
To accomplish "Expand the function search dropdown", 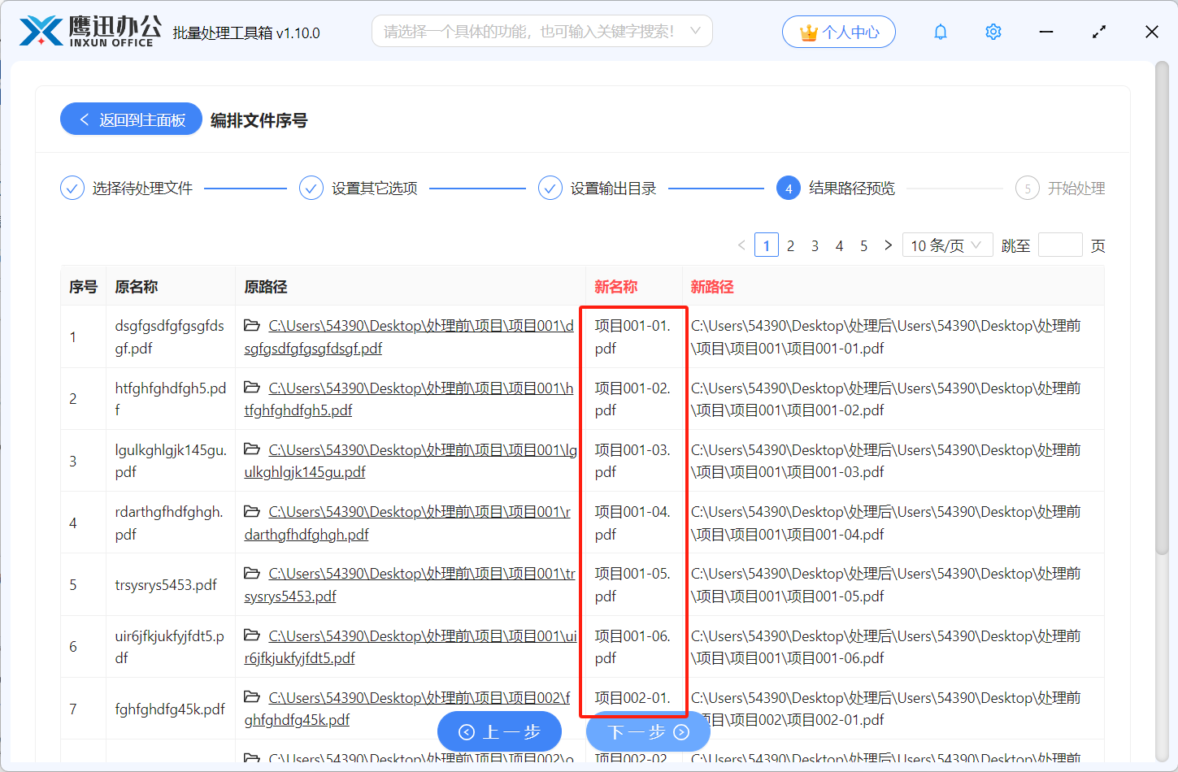I will point(695,30).
